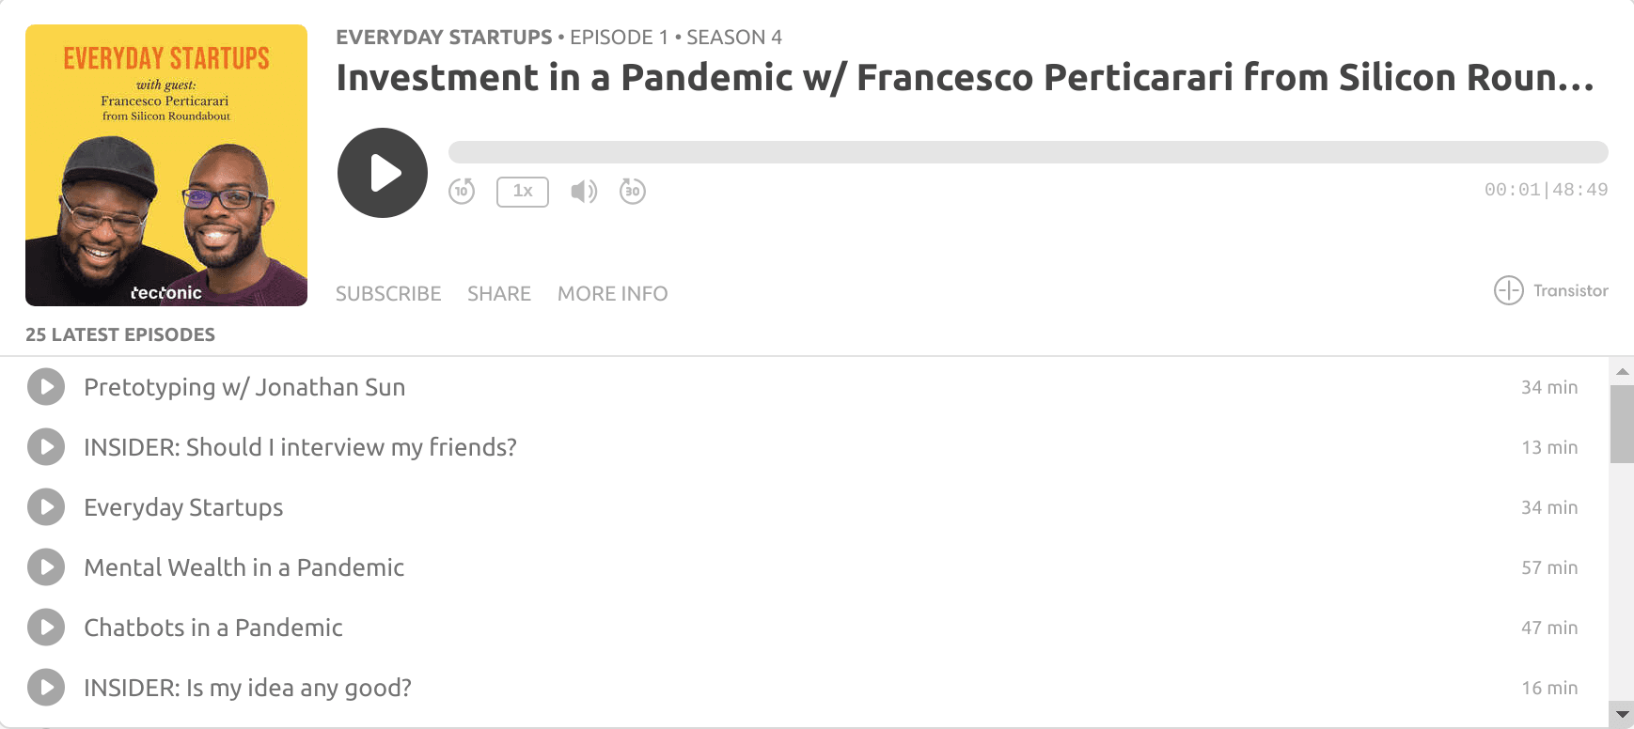
Task: Play the "Pretotyping w/ Jonathan Sun" episode
Action: [x=45, y=386]
